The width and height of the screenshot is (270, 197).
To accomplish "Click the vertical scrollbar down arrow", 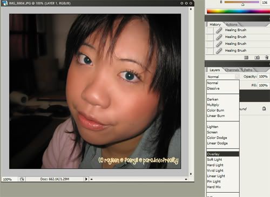I will pyautogui.click(x=191, y=174).
